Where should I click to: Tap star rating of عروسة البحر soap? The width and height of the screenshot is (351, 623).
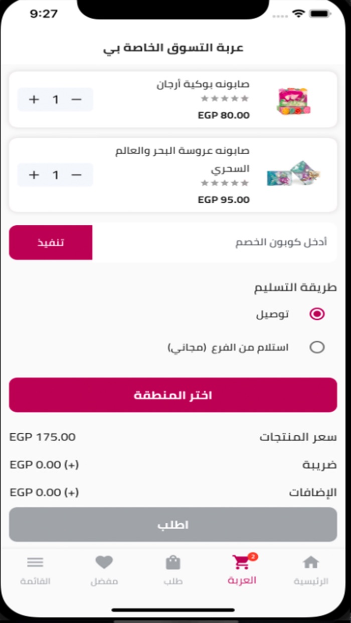pos(225,183)
